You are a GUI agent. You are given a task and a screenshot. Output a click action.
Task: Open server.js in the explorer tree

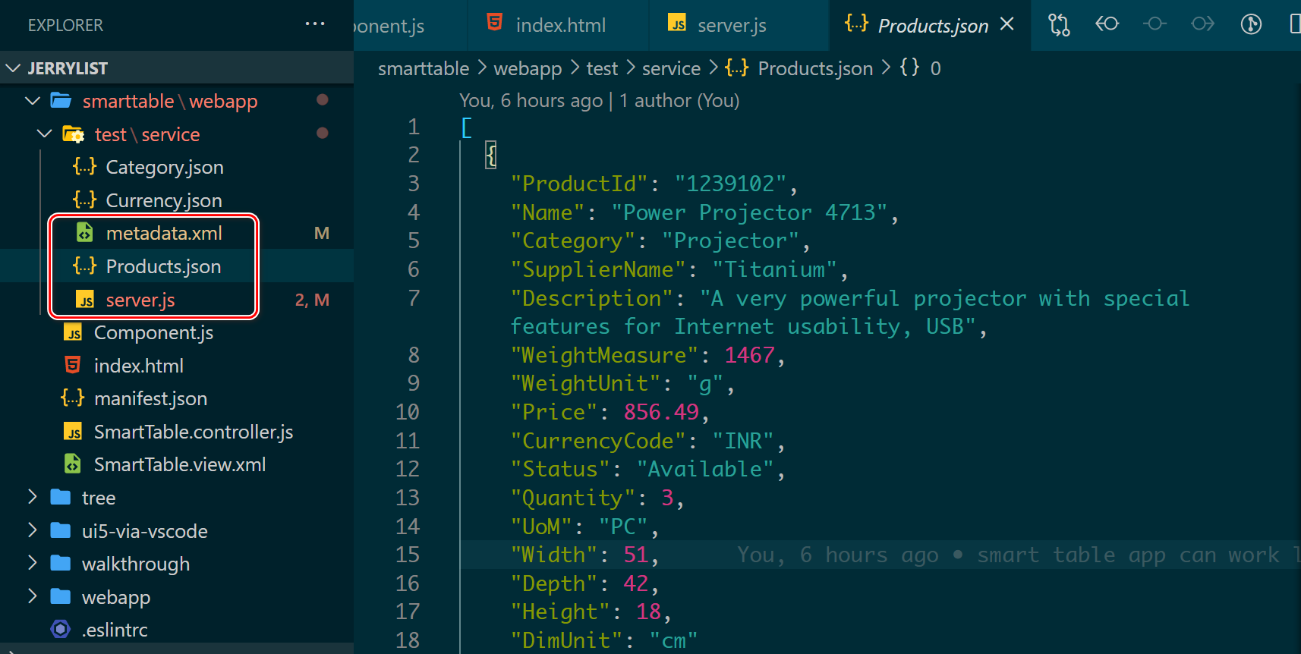coord(140,300)
